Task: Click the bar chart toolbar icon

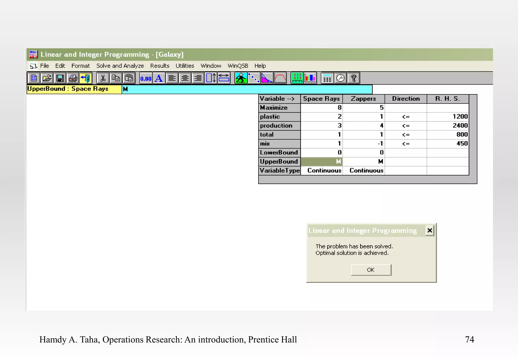Action: point(310,78)
